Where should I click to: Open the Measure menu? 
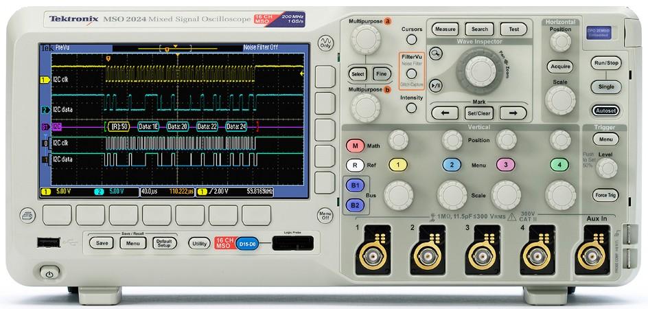(x=445, y=30)
